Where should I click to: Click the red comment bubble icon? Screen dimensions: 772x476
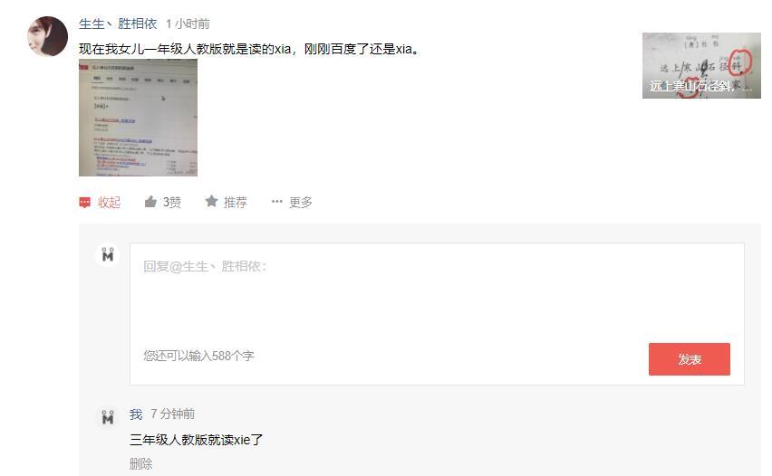[84, 202]
